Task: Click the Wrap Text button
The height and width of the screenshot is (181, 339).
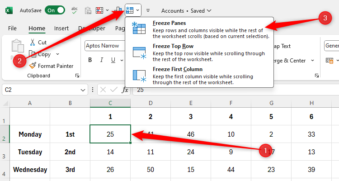Action: 282,46
